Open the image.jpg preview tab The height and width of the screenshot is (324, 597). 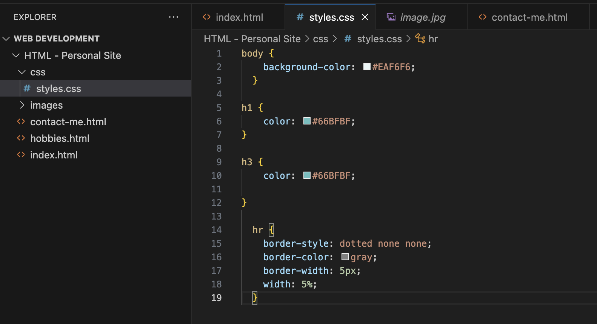click(x=422, y=17)
